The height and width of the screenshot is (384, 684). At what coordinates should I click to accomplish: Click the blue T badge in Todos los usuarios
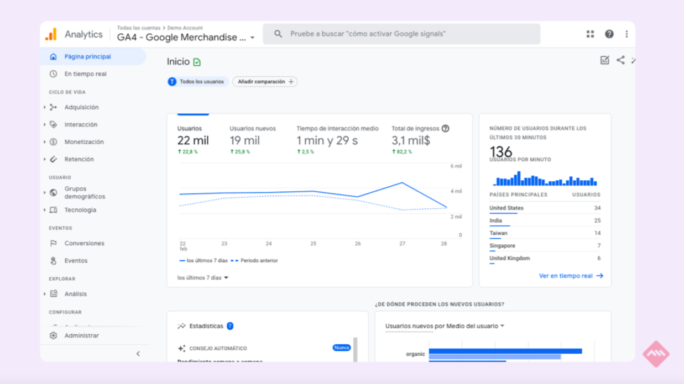point(172,82)
